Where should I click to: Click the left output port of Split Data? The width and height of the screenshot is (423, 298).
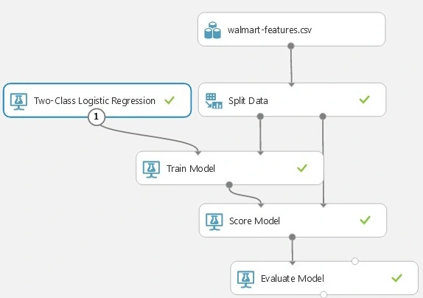(260, 117)
